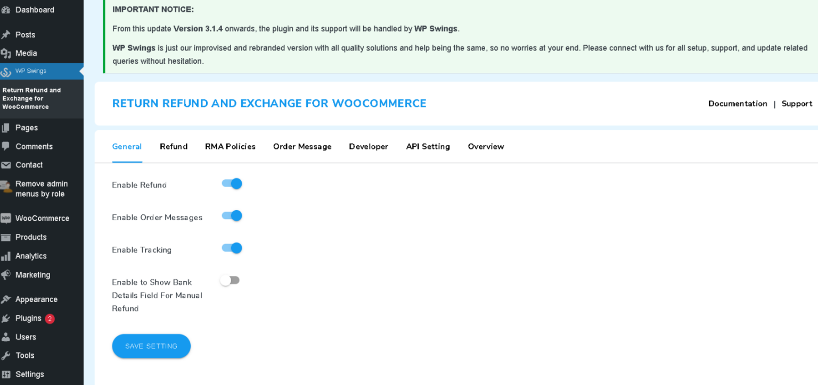Viewport: 818px width, 385px height.
Task: Open the Dashboard from the sidebar
Action: point(34,10)
